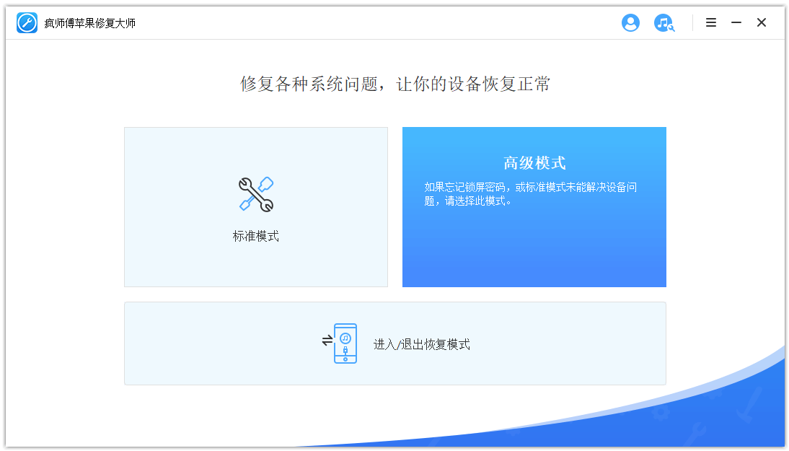Click the 疯师傅苹果修复大师 title
The height and width of the screenshot is (451, 789).
coord(89,23)
